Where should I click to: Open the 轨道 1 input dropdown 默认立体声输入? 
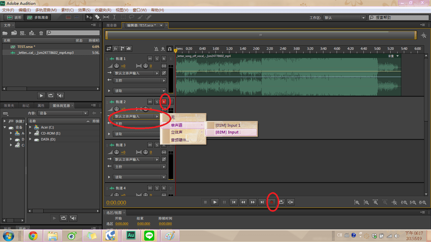[x=136, y=73]
